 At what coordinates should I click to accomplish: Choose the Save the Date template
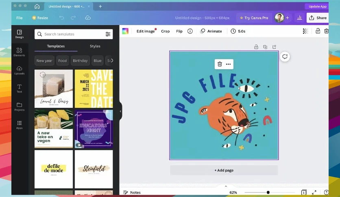coord(94,88)
